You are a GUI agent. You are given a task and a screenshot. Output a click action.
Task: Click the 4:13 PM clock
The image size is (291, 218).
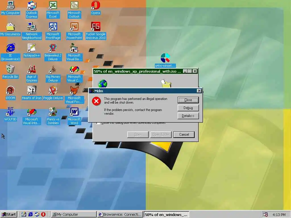click(x=279, y=215)
